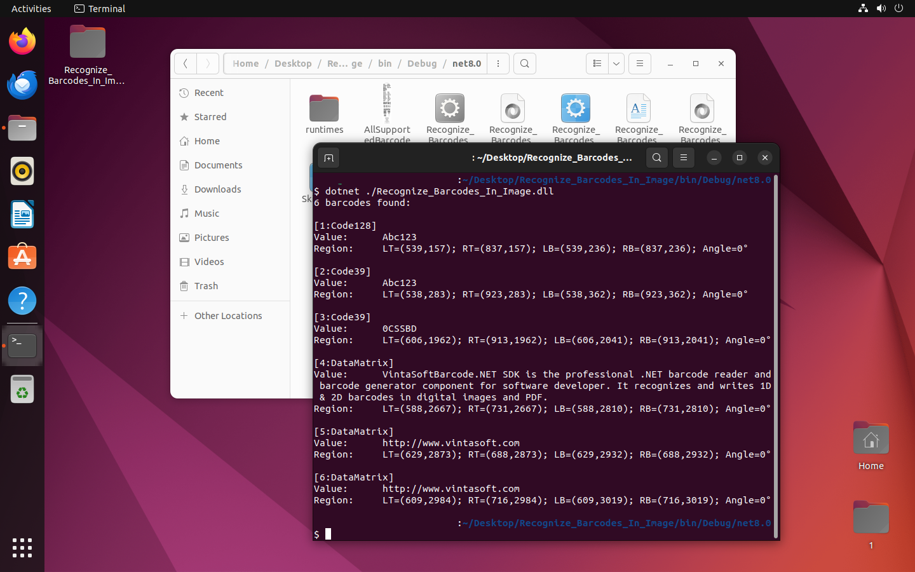Open Other Locations in sidebar
915x572 pixels.
click(x=227, y=316)
